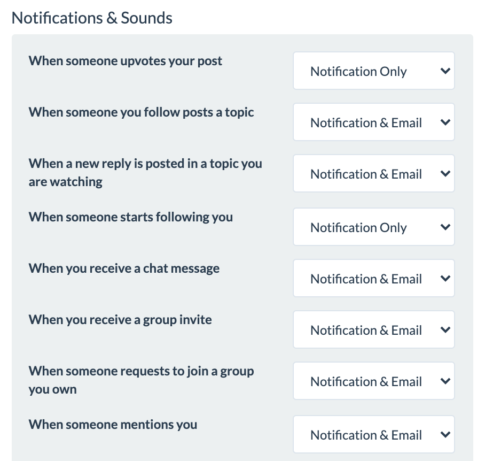The width and height of the screenshot is (485, 461).
Task: Open the group invite notification dropdown
Action: point(373,330)
